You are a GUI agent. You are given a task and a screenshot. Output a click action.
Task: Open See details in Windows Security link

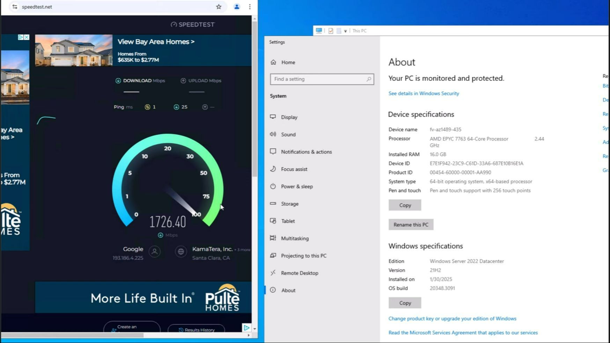pyautogui.click(x=424, y=94)
